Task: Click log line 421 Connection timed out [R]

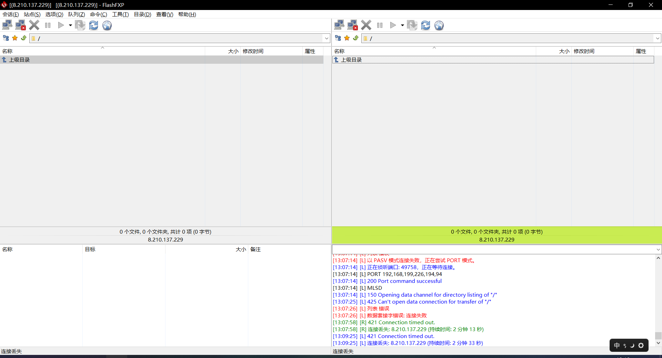Action: [384, 323]
